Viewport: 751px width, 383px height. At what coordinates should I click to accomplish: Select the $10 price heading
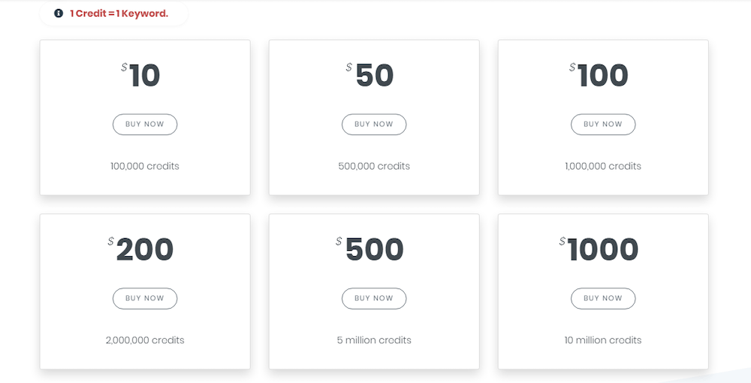[x=140, y=75]
